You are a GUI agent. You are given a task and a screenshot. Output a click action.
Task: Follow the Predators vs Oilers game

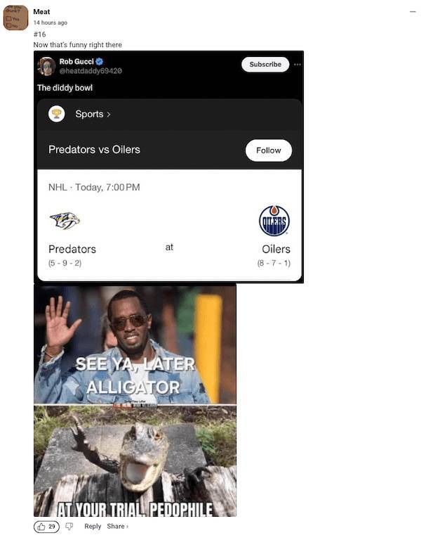(269, 150)
